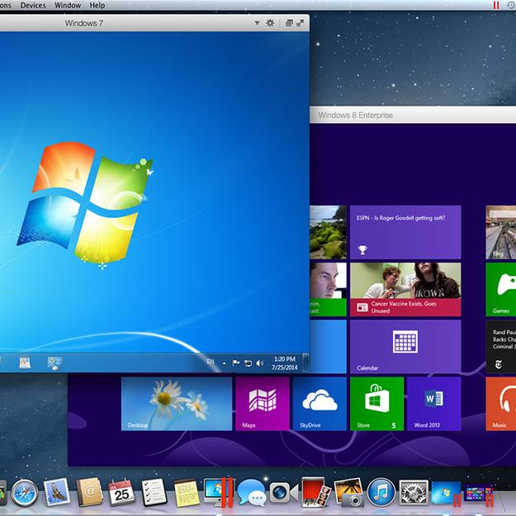The height and width of the screenshot is (516, 516).
Task: Click the first pinned Windows 7 taskbar icon
Action: [x=25, y=362]
